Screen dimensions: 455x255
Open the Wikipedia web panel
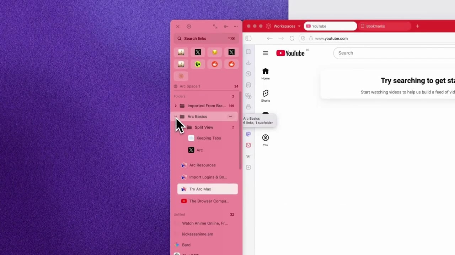point(248,156)
